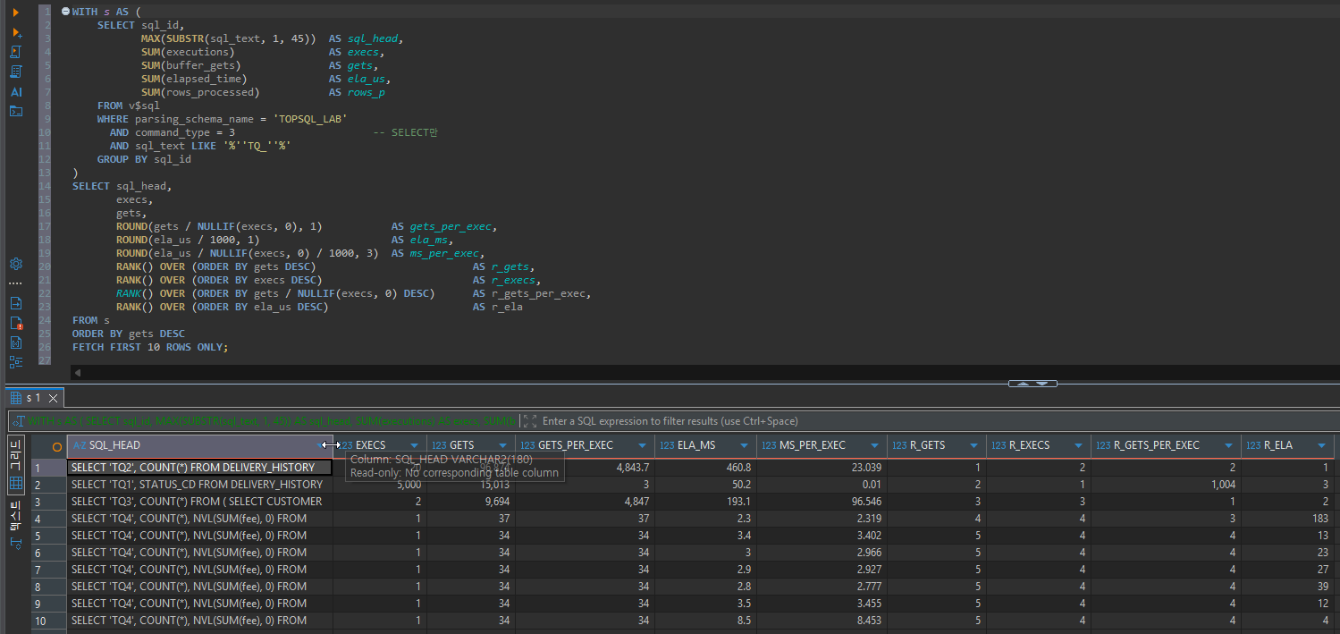Image resolution: width=1340 pixels, height=634 pixels.
Task: Show the outline panel icon
Action: coord(16,362)
